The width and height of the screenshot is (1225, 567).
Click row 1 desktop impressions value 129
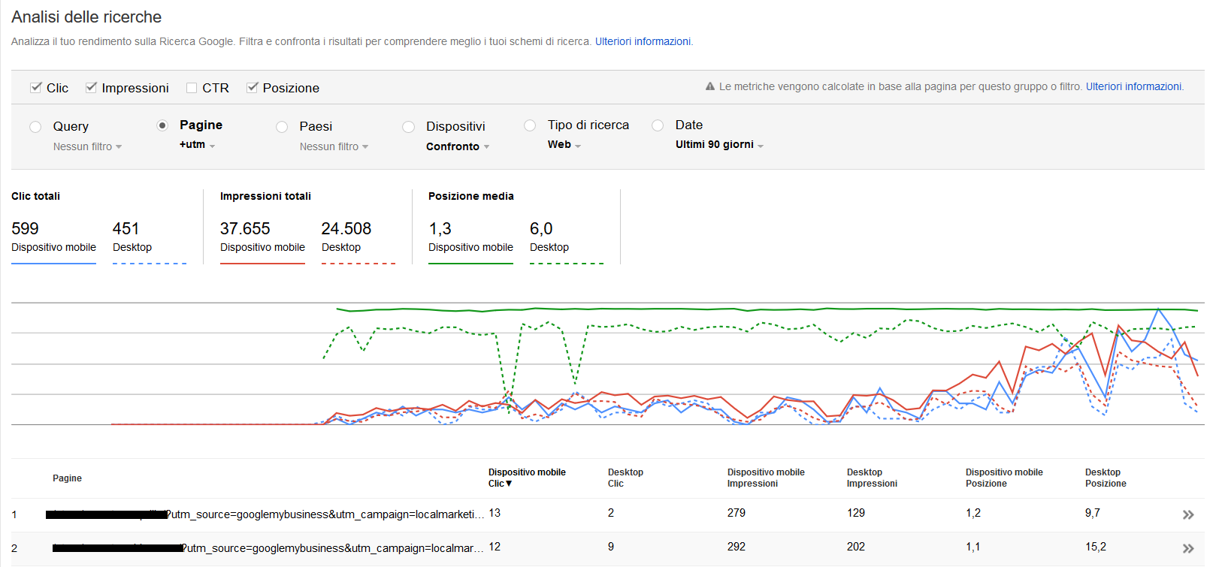click(x=856, y=513)
